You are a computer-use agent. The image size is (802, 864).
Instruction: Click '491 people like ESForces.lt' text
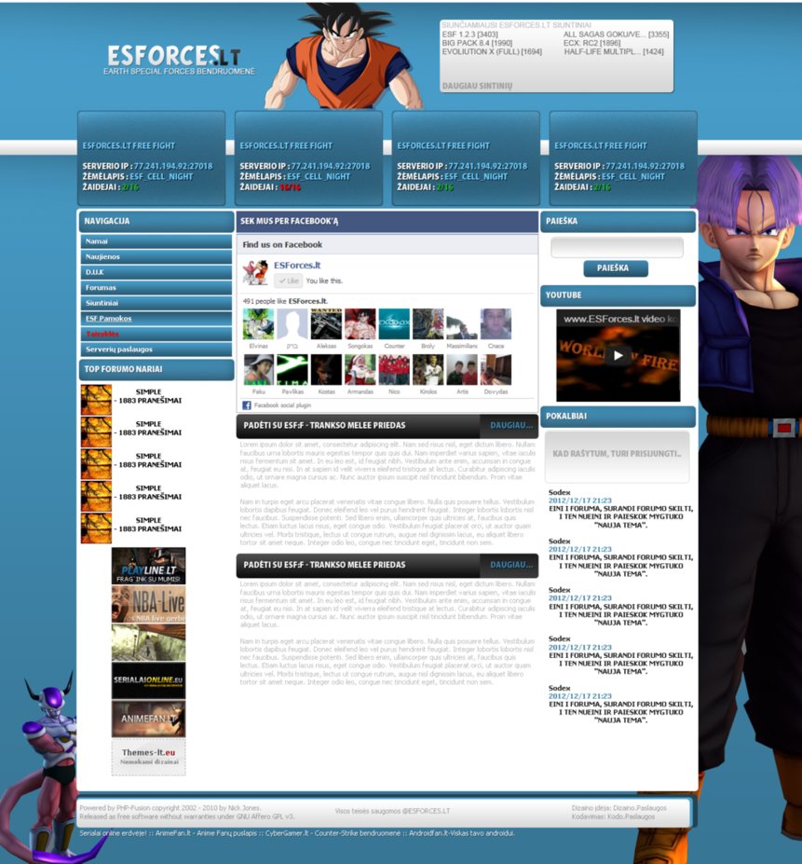click(285, 301)
